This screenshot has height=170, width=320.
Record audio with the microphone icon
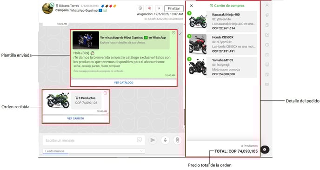(x=165, y=140)
